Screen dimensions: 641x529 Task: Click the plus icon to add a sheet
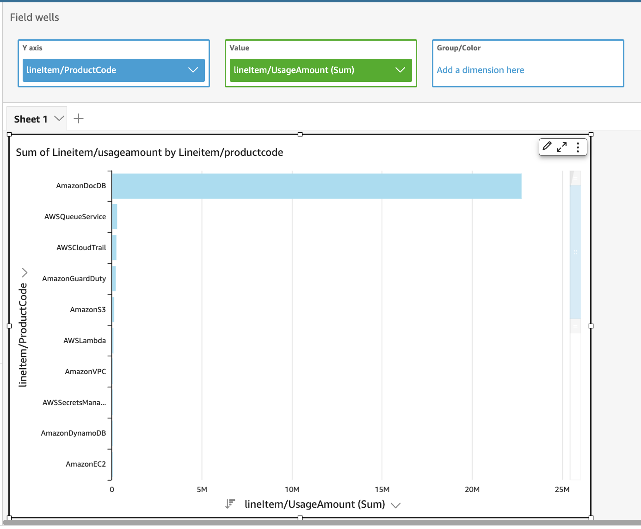point(78,118)
